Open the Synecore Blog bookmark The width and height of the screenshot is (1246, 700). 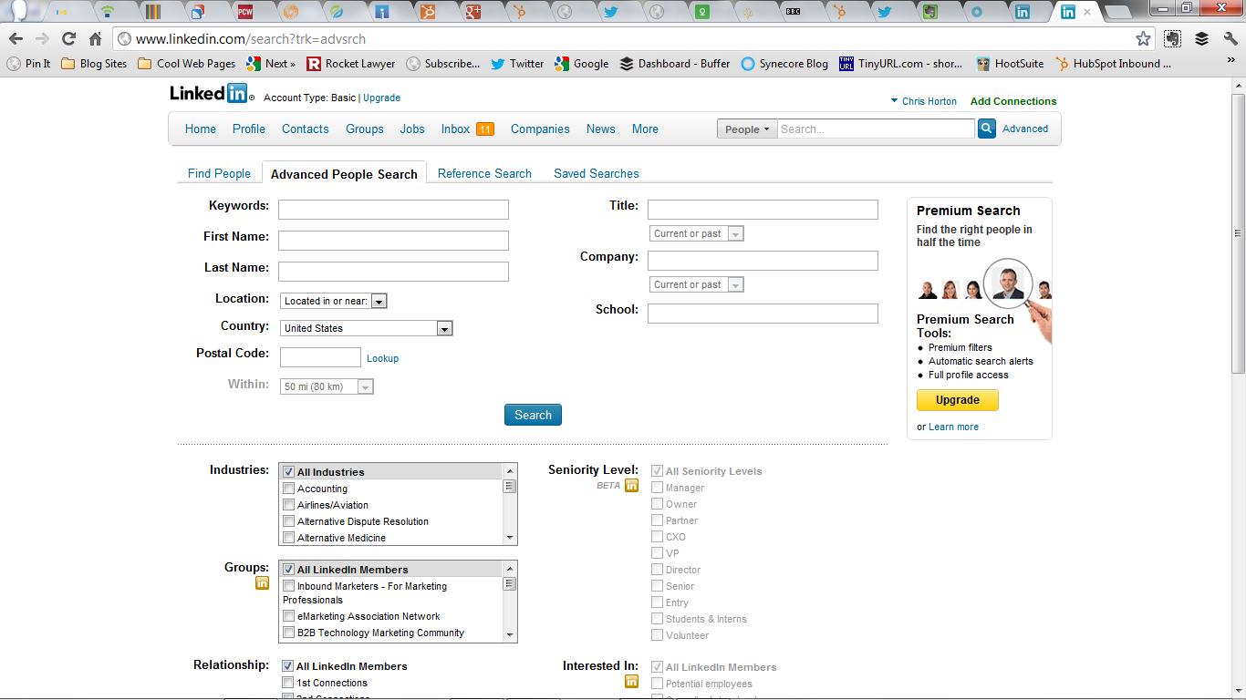pos(784,64)
